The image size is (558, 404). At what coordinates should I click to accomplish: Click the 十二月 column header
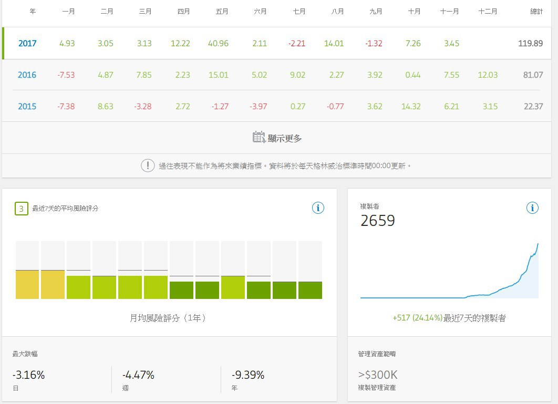[488, 12]
